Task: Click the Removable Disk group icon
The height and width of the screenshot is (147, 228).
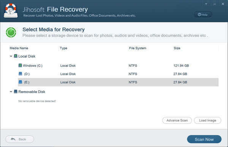Action: [16, 91]
